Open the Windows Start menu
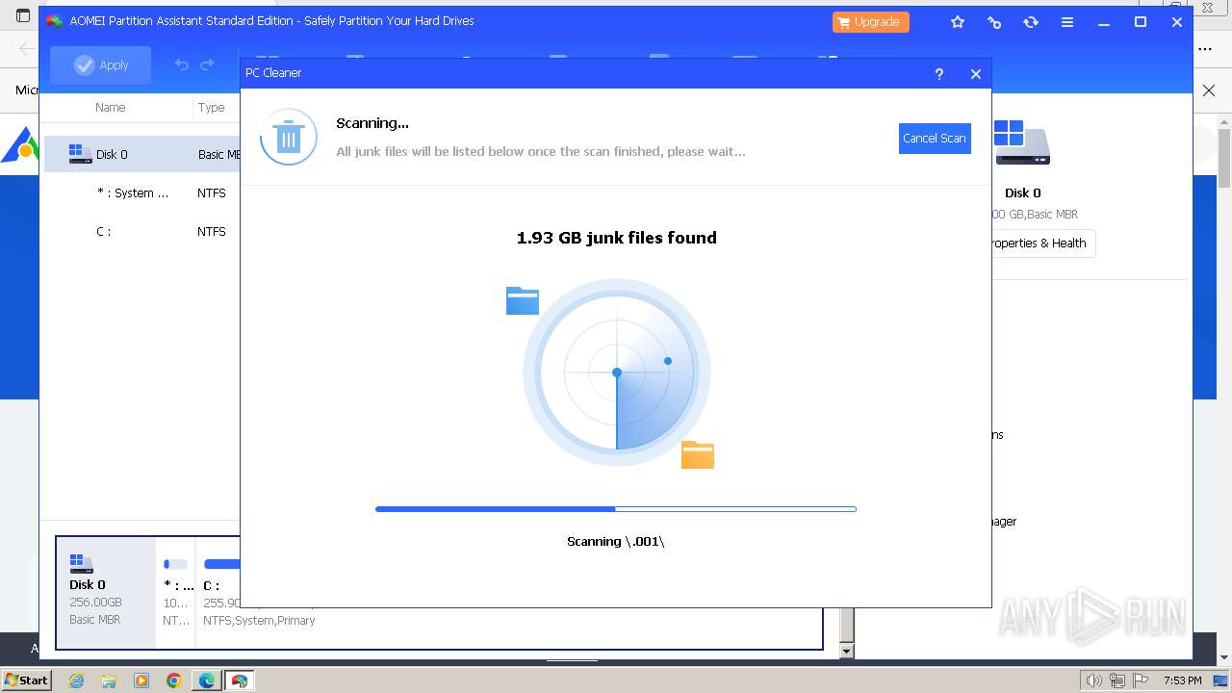 [x=26, y=680]
